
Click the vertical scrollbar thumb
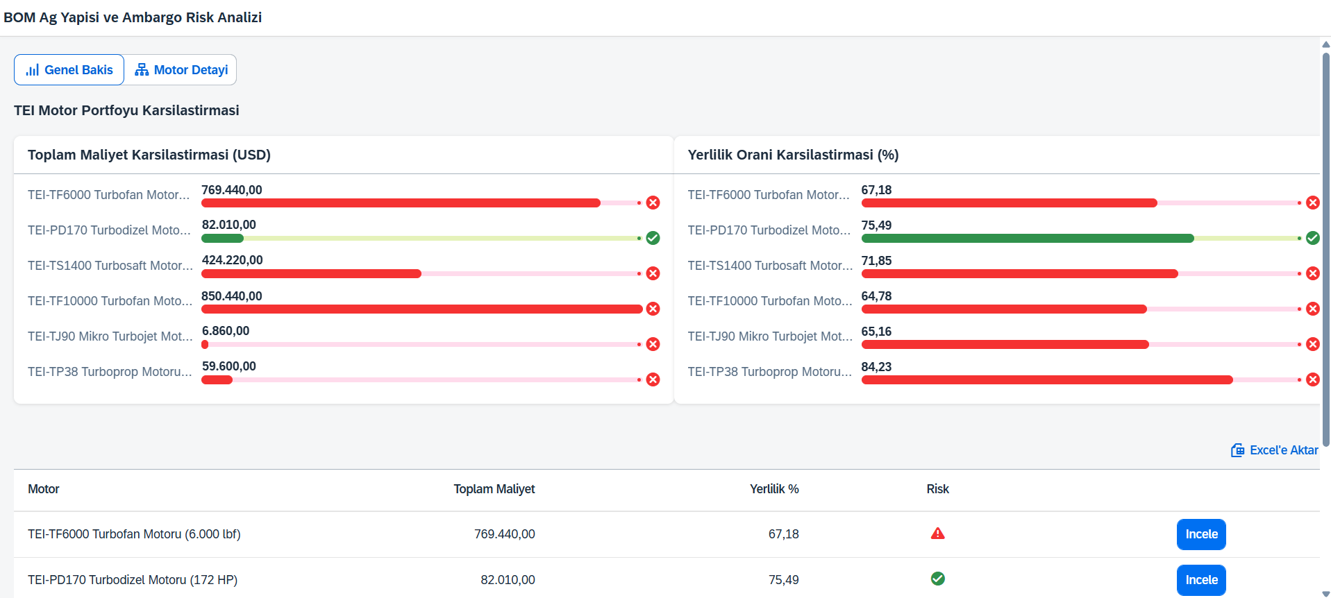tap(1325, 250)
